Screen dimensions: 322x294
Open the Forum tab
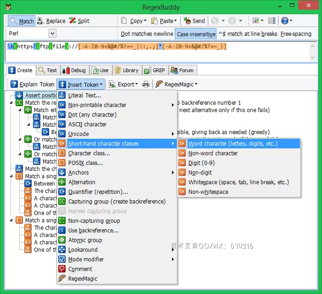pyautogui.click(x=183, y=70)
